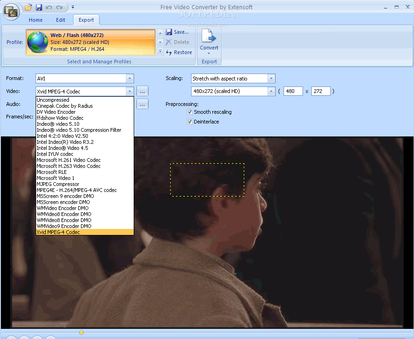Image resolution: width=414 pixels, height=339 pixels.
Task: Click the yellow dashed crop rectangle in the preview
Action: [x=207, y=180]
